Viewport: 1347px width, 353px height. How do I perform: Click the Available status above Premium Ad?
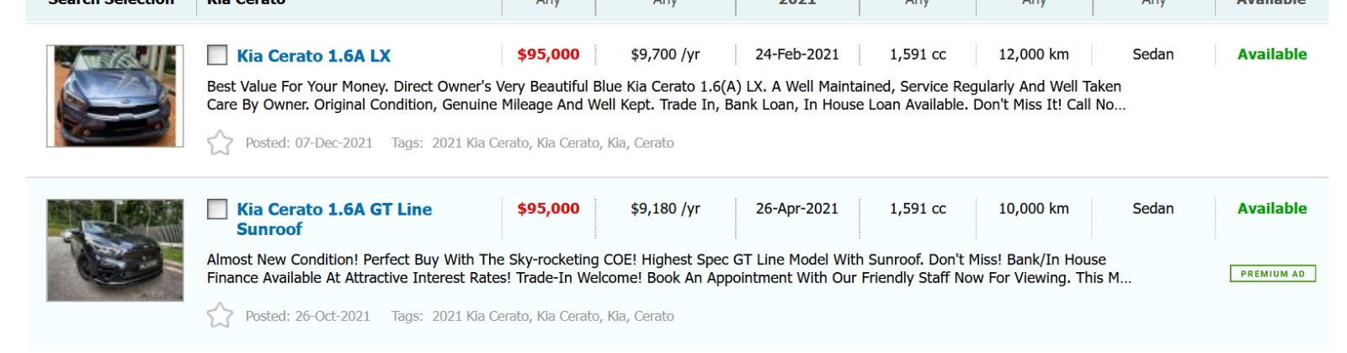tap(1271, 209)
